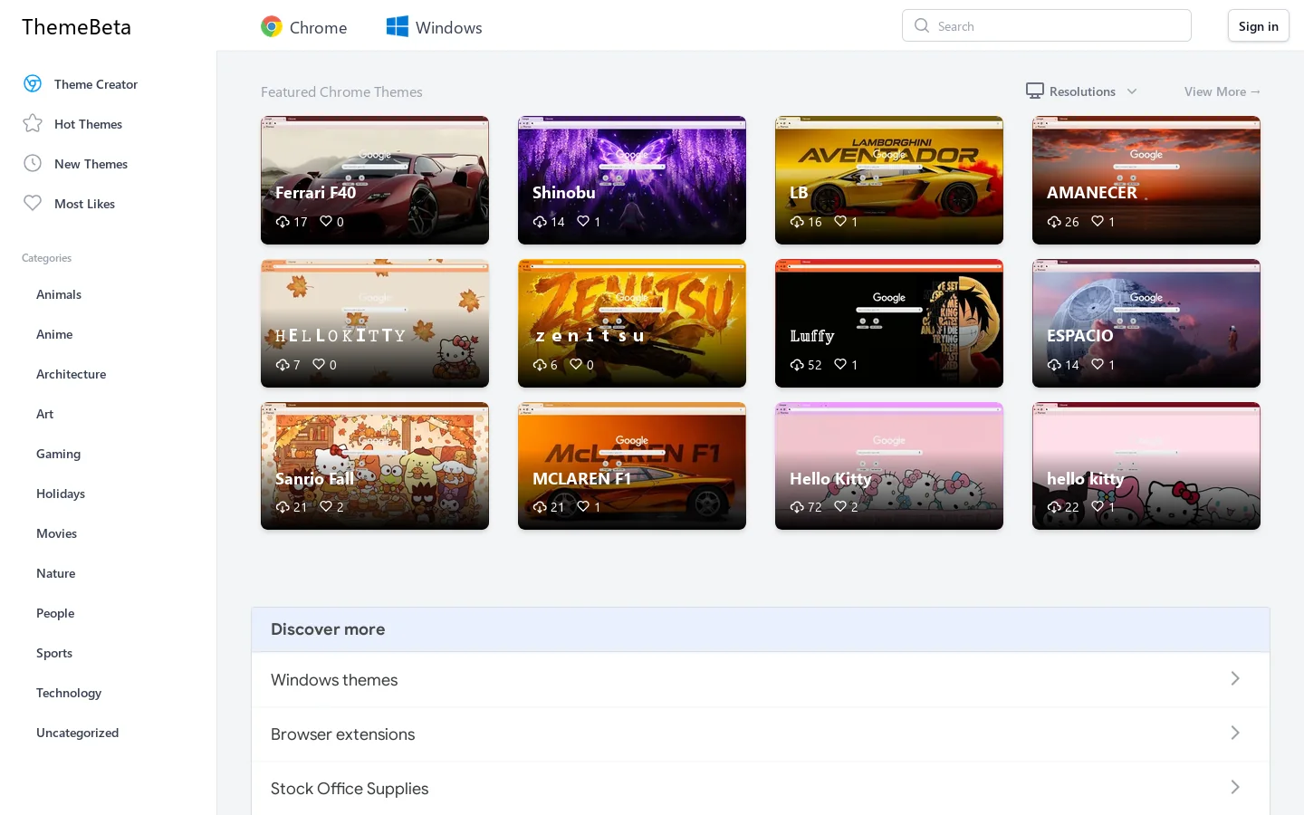Follow the View More link

pos(1222,91)
